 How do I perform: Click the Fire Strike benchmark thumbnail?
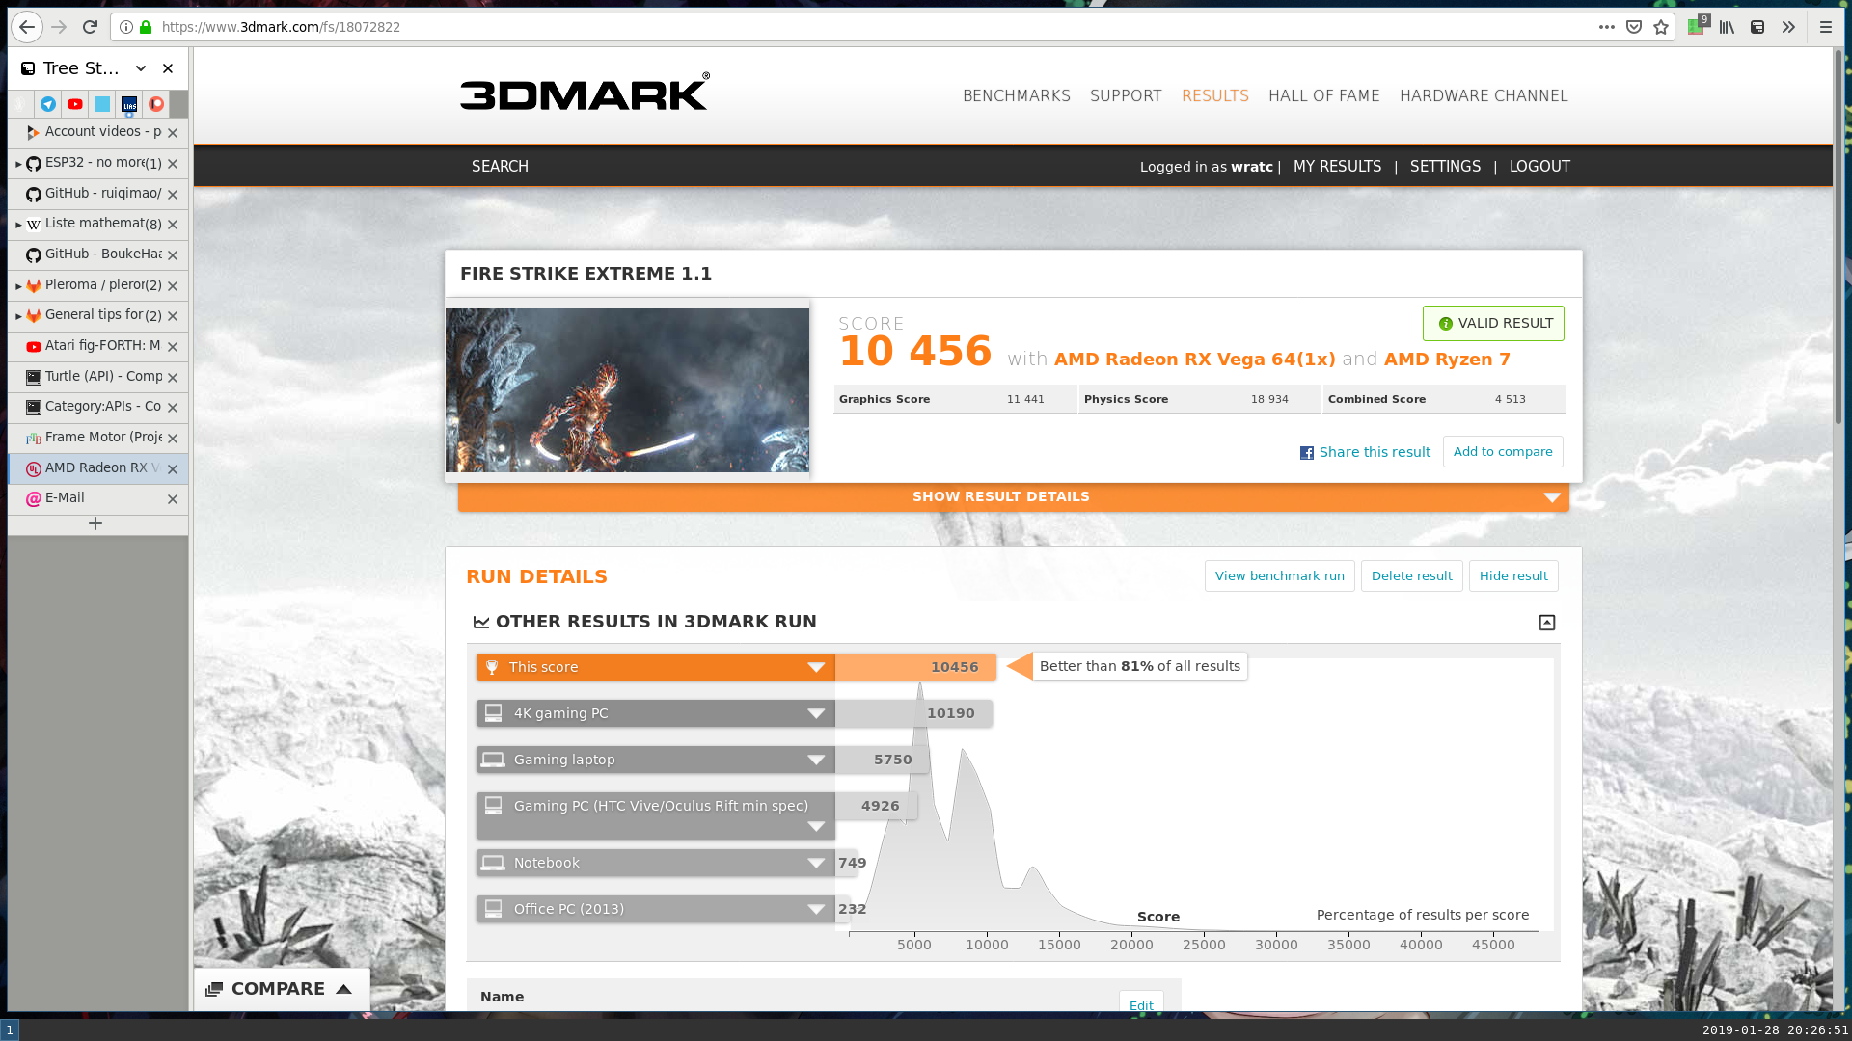[627, 390]
